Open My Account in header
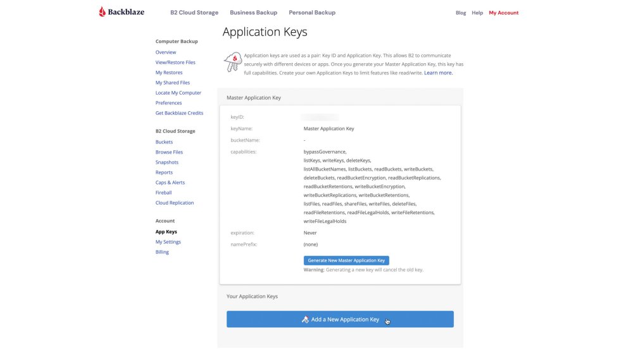This screenshot has height=355, width=633. click(x=504, y=13)
